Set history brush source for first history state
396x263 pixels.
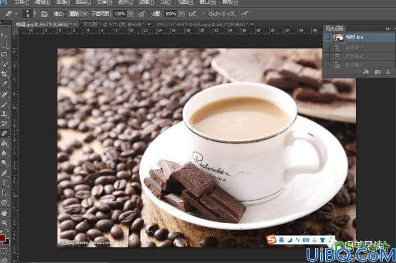coord(327,48)
